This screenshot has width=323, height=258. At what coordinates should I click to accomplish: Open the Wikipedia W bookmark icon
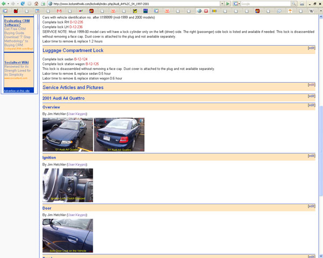[x=312, y=11]
